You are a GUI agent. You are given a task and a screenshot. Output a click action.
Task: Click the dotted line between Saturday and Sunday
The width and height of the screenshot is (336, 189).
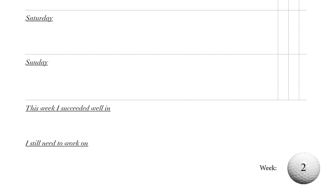(x=166, y=54)
